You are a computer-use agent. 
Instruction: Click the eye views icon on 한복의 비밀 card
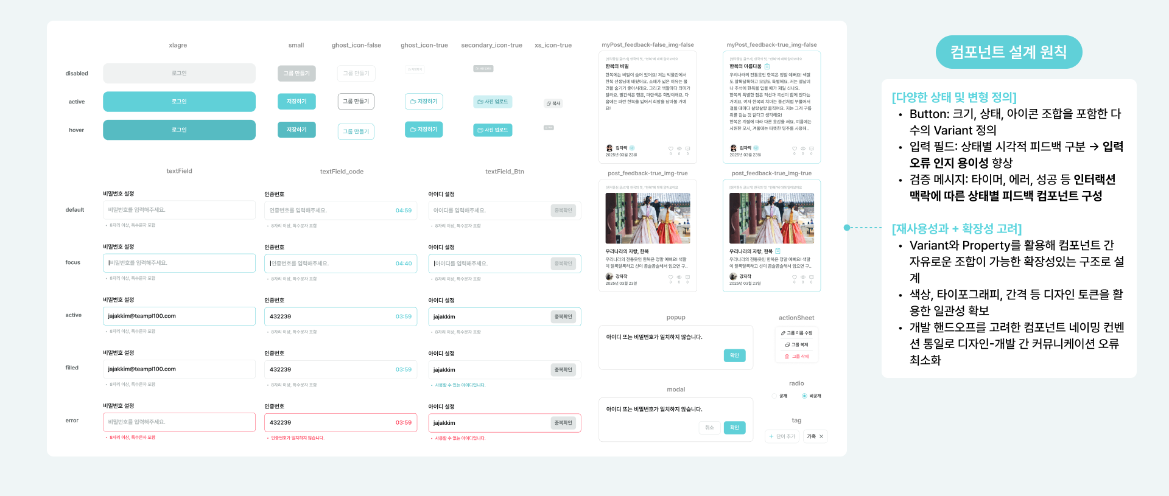(x=679, y=148)
